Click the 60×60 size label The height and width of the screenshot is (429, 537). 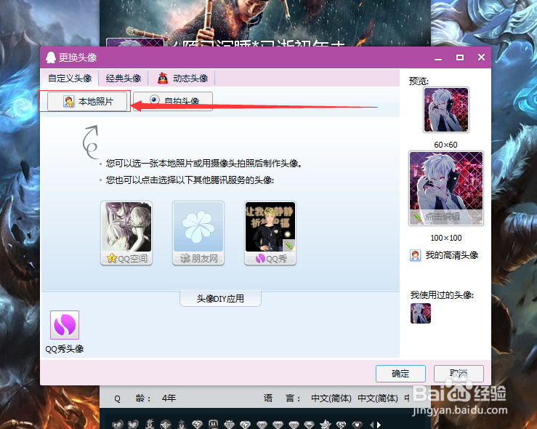pos(445,145)
